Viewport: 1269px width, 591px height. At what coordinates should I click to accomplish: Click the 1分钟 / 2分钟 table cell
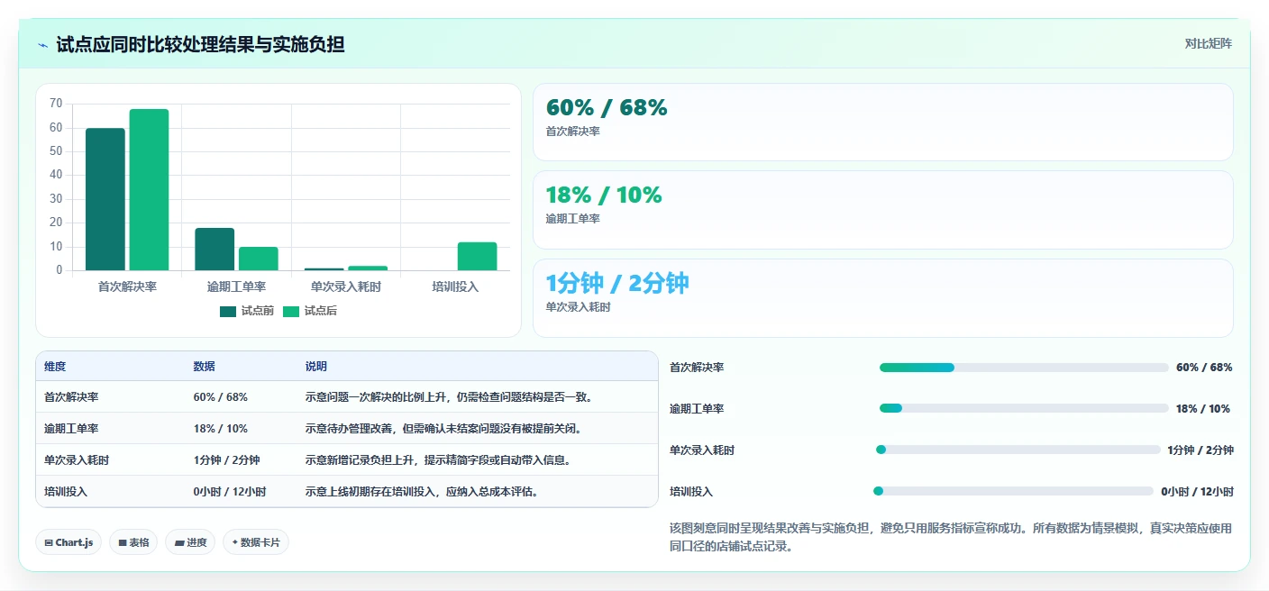click(x=226, y=460)
